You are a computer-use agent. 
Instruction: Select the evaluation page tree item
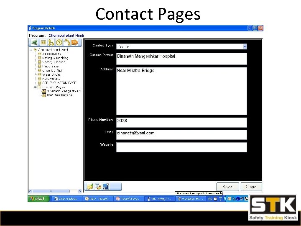(x=59, y=83)
